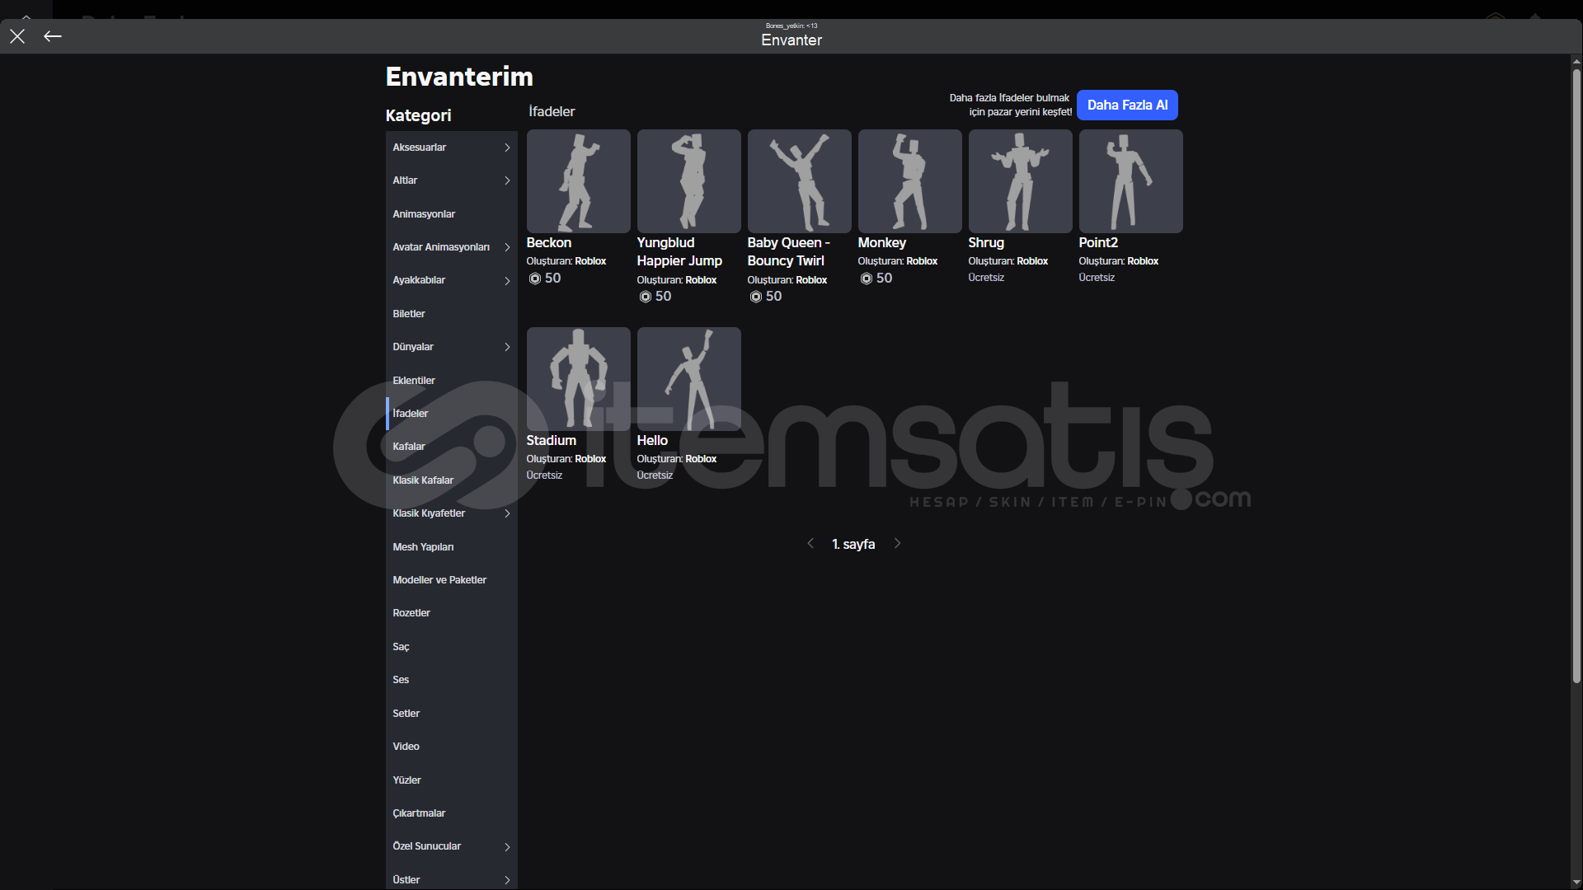This screenshot has width=1583, height=890.
Task: Expand the Dünyalar category chevron
Action: [x=507, y=347]
